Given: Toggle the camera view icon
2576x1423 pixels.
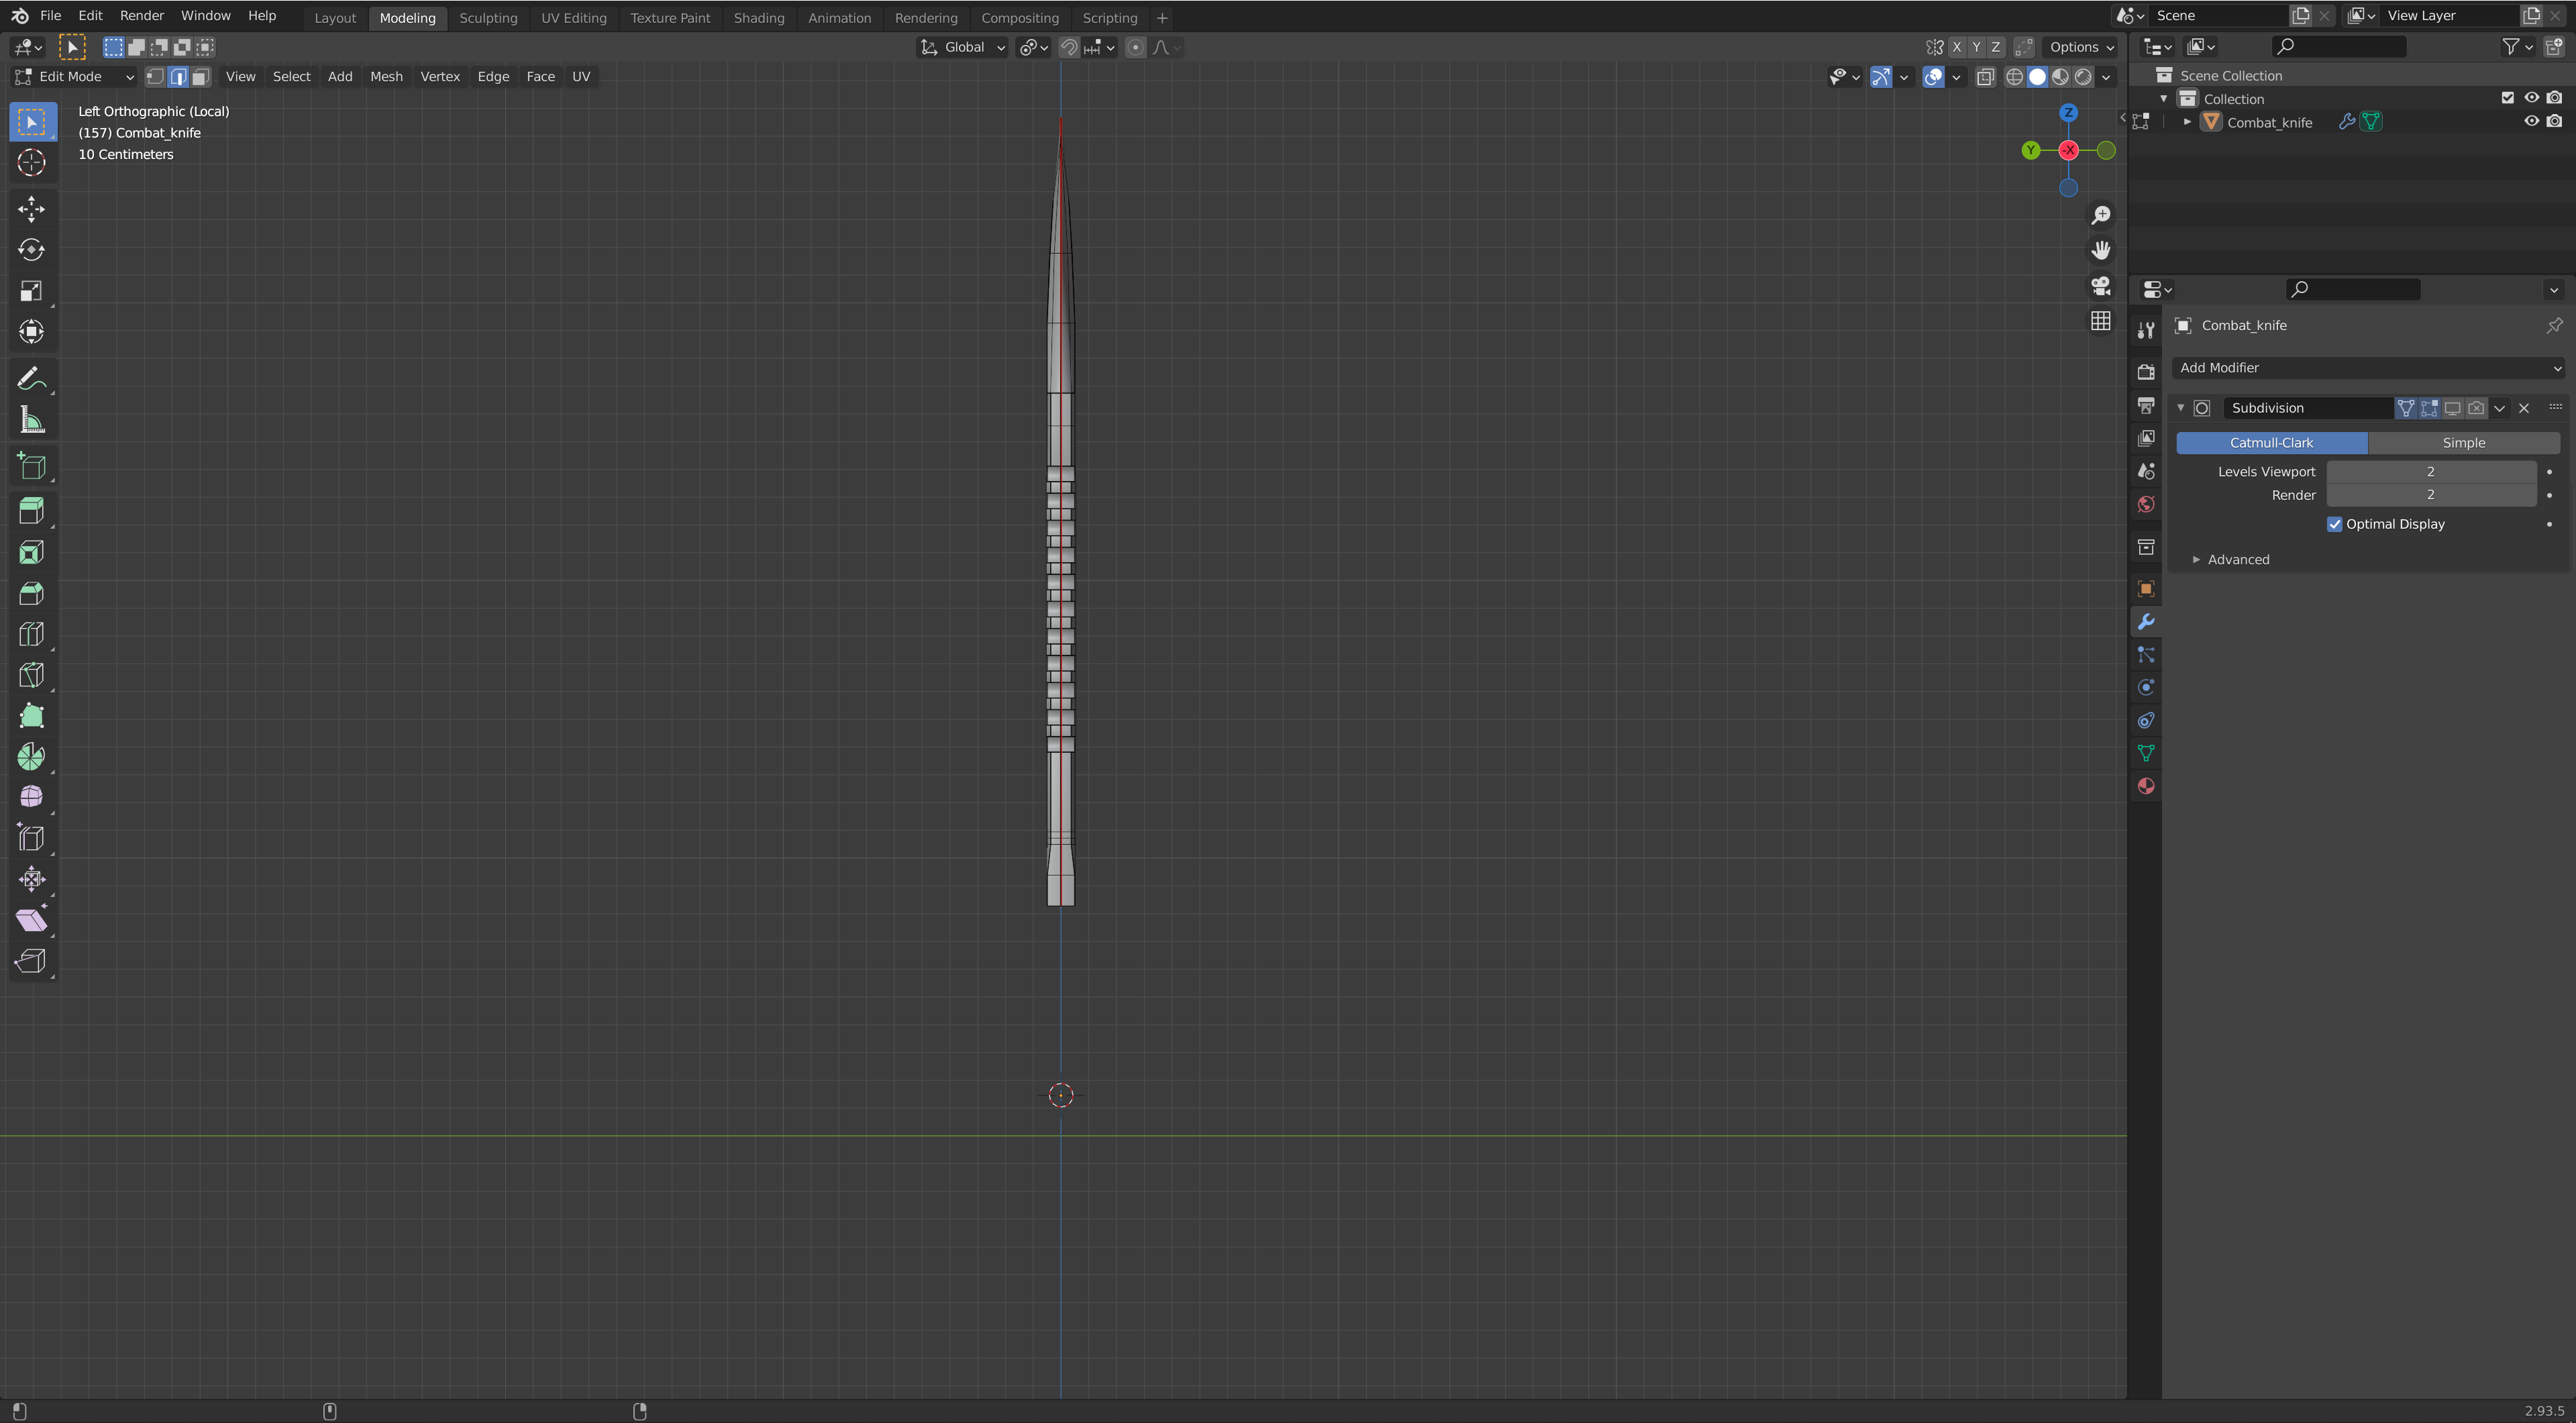Looking at the screenshot, I should point(2101,286).
